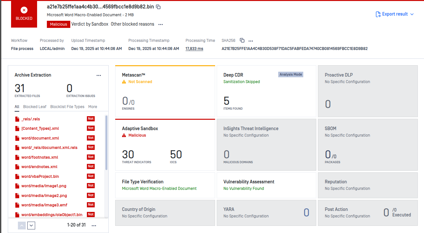
Task: Open pagination options beside 1-20 of 31
Action: coord(94,226)
